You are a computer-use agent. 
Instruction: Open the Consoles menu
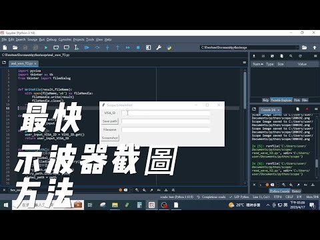65,39
